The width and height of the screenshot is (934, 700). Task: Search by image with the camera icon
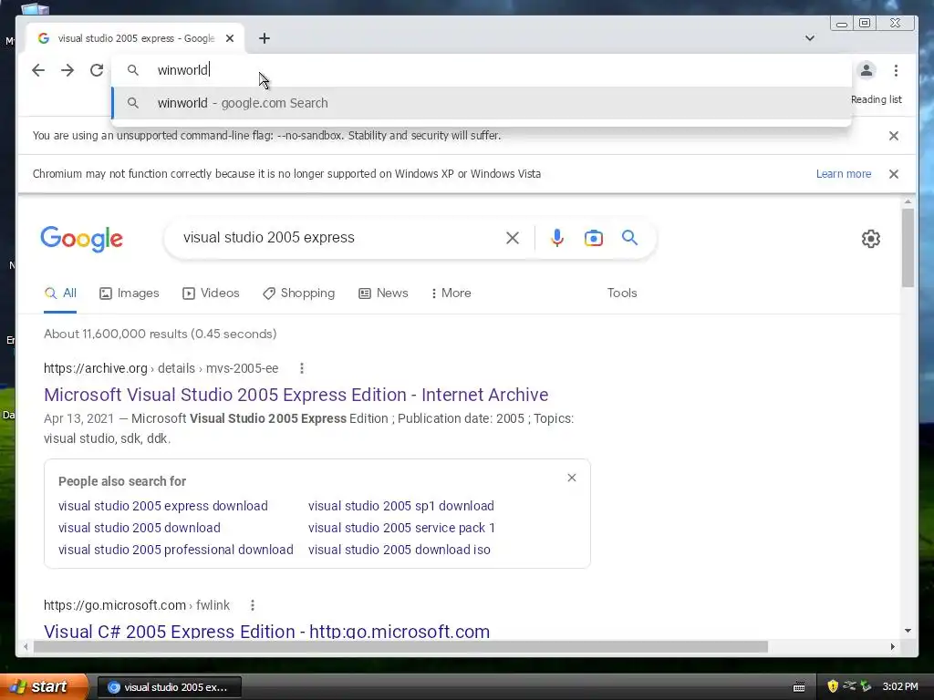tap(593, 238)
